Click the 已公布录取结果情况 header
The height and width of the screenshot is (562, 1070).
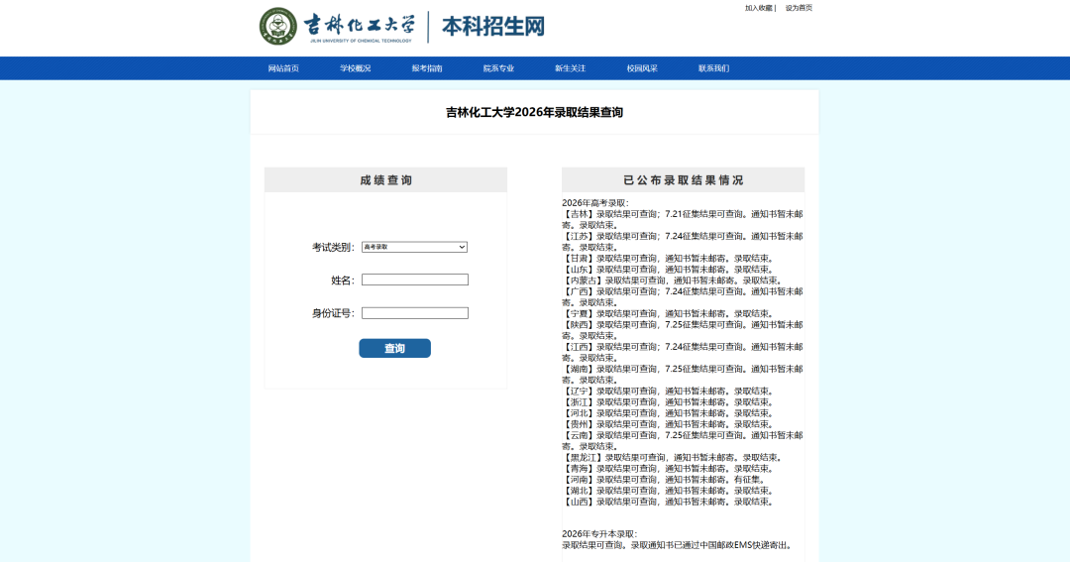tap(683, 180)
